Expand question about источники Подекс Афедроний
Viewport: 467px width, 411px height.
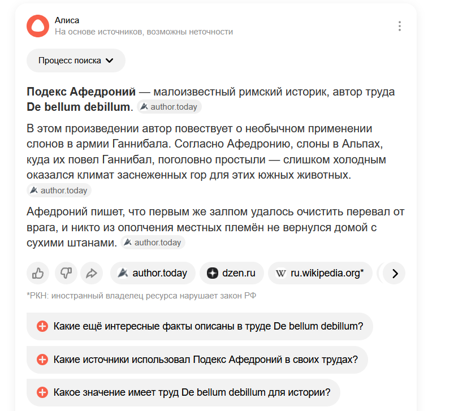[x=205, y=360]
